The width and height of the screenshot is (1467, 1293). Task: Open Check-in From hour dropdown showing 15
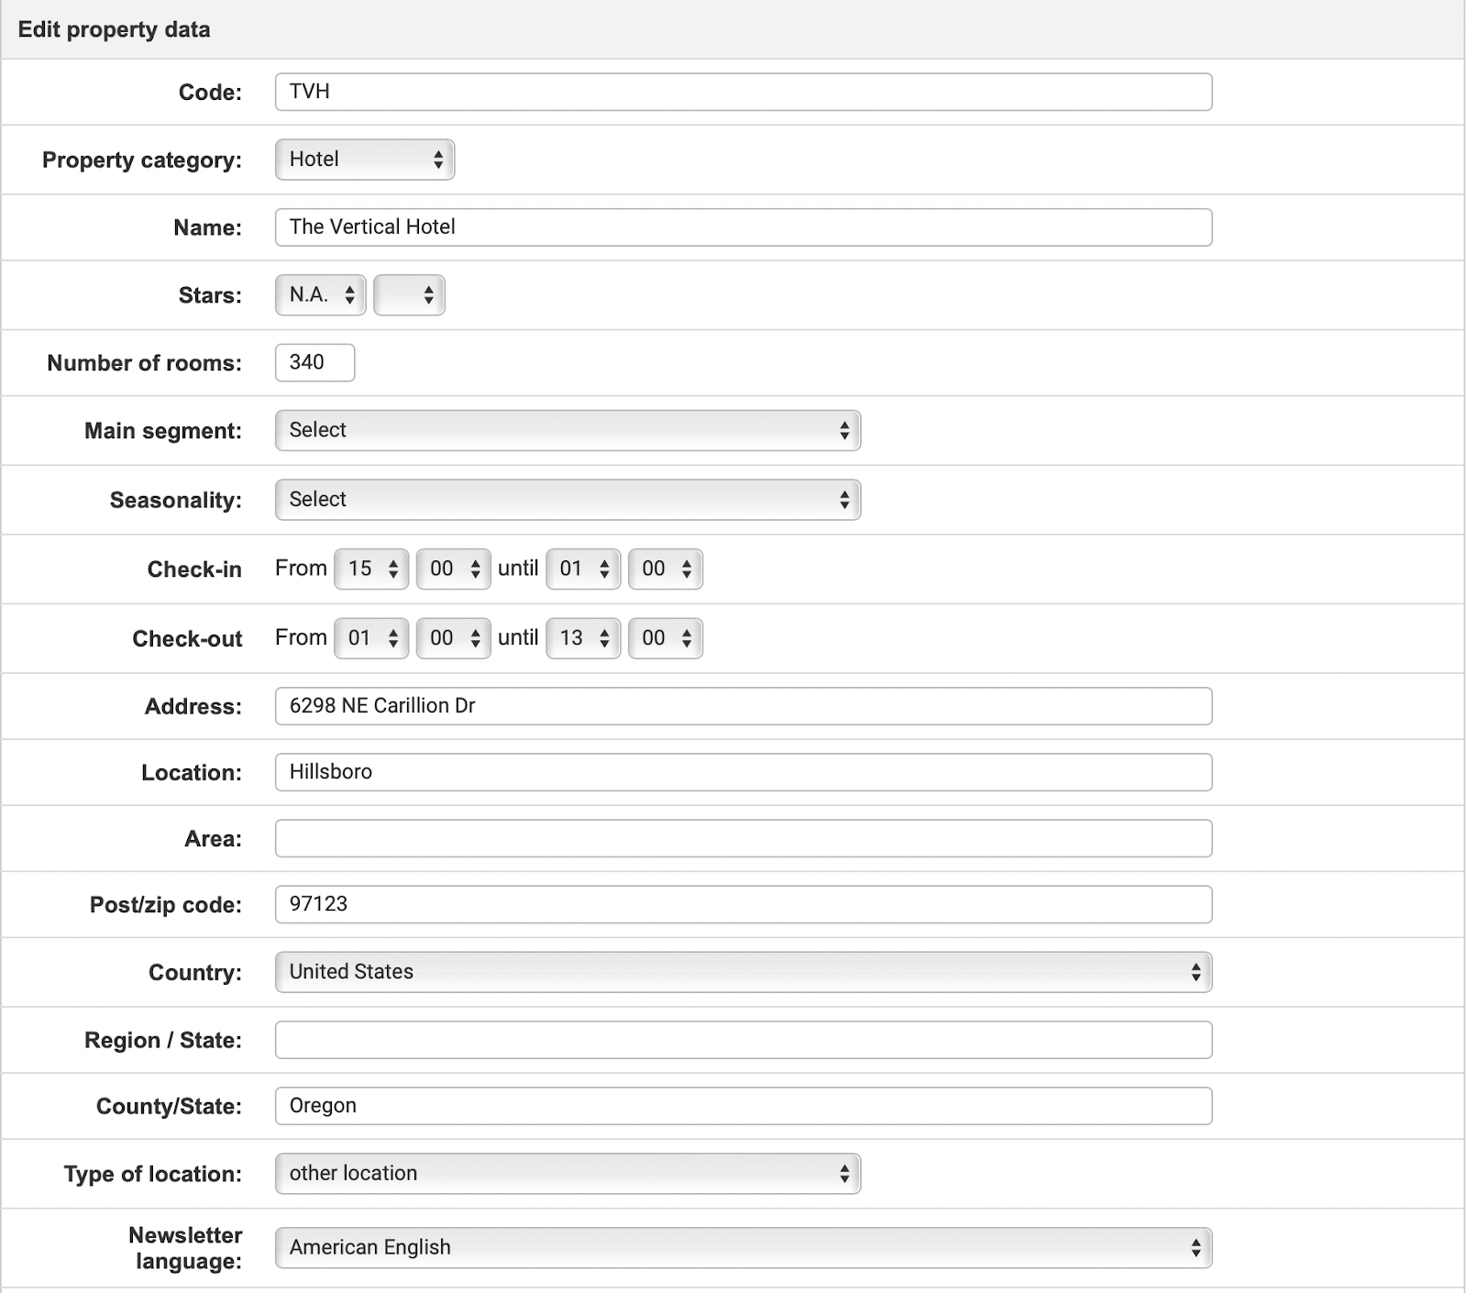[x=371, y=569]
